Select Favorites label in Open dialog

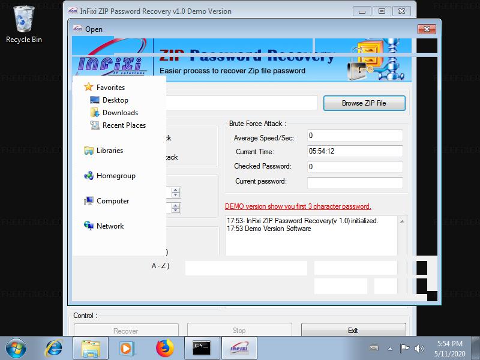(x=110, y=88)
